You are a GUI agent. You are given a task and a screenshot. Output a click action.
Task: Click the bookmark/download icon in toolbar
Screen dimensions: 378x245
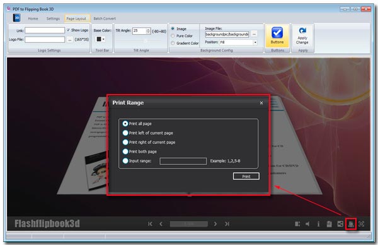click(x=329, y=224)
